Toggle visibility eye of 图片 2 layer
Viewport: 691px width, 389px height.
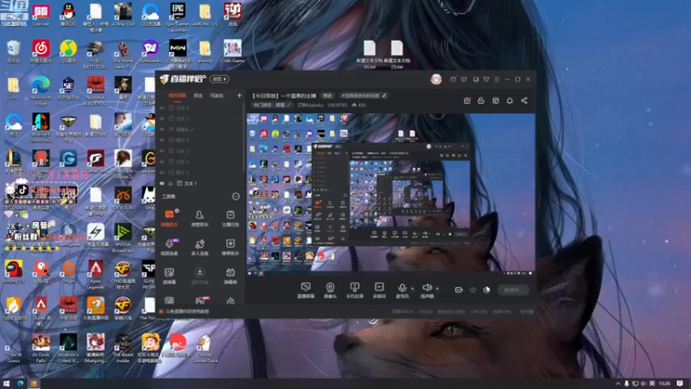click(162, 172)
